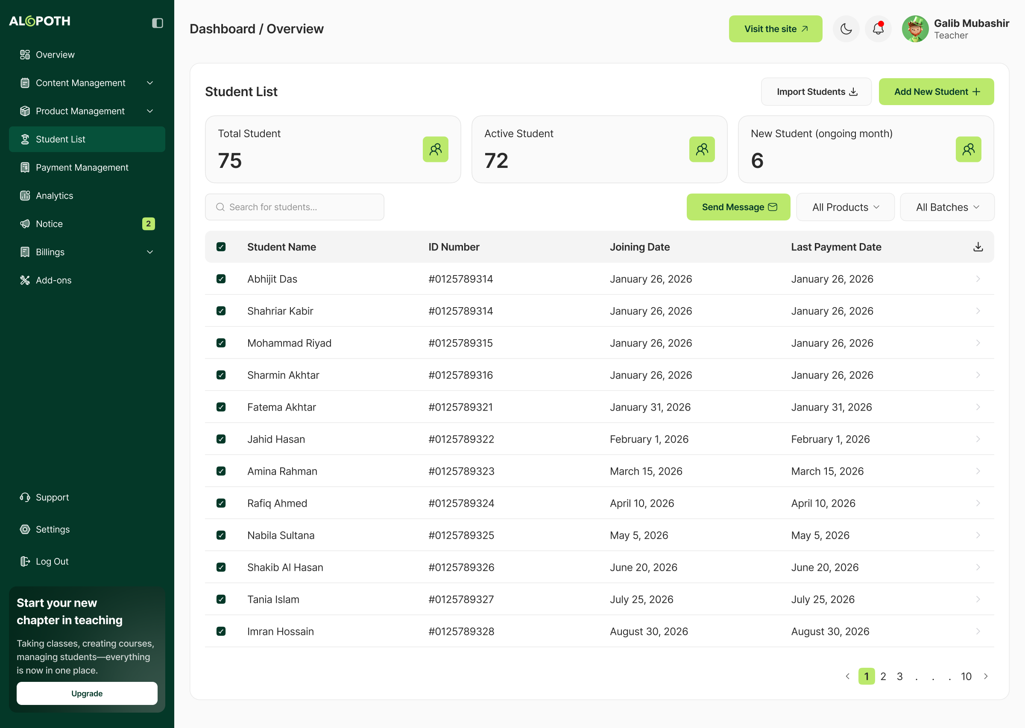Go to page 2
Viewport: 1025px width, 728px height.
883,676
